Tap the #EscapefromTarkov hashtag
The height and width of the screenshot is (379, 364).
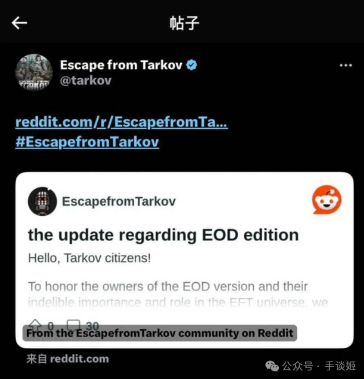tap(87, 142)
